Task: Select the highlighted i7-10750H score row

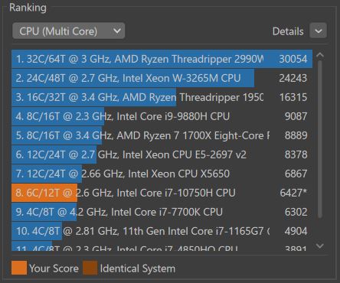Action: click(162, 193)
